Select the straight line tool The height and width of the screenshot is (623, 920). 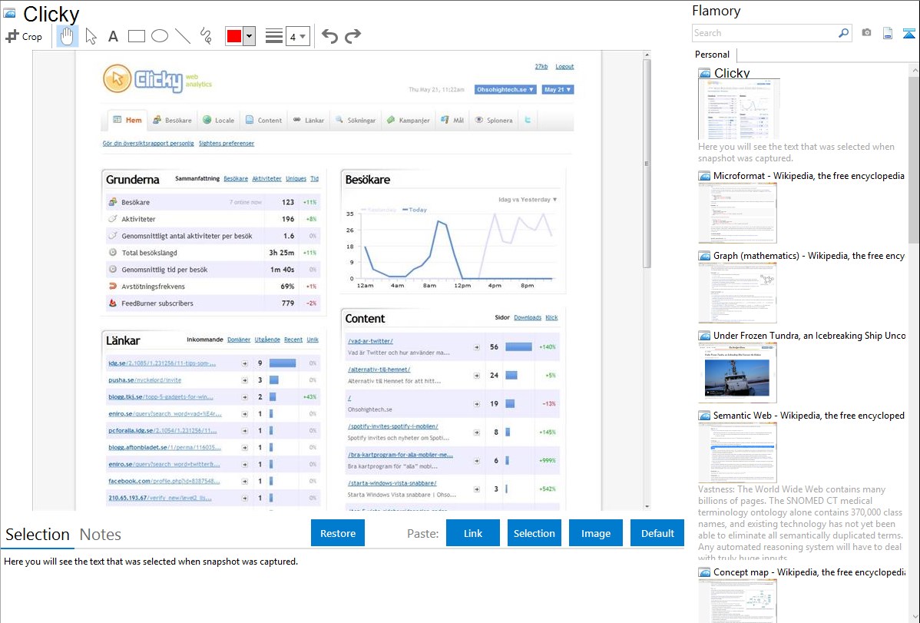tap(183, 36)
